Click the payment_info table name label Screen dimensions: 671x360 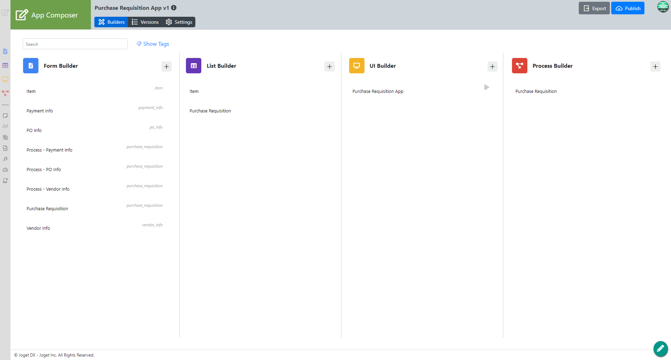(150, 108)
